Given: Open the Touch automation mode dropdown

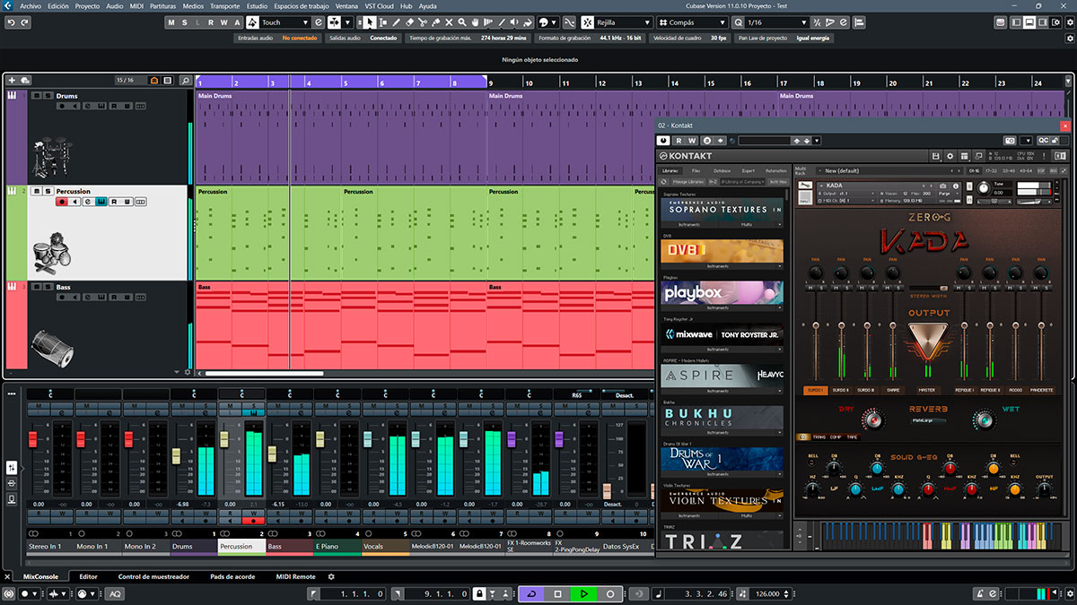Looking at the screenshot, I should 285,22.
